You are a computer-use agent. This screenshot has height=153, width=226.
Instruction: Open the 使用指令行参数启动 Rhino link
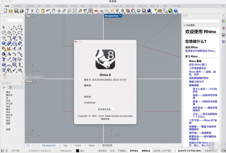click(x=200, y=51)
